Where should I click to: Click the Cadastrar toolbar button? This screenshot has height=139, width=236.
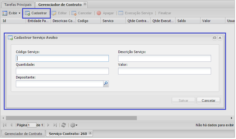tap(36, 13)
